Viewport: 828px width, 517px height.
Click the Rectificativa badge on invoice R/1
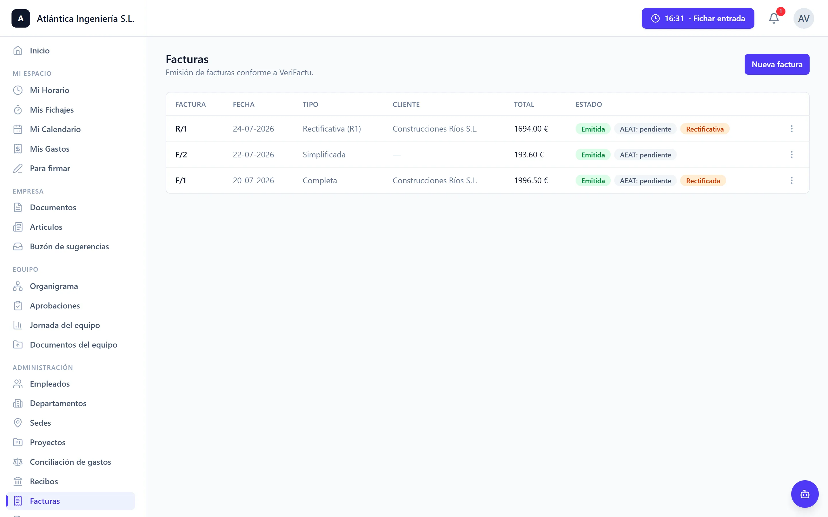(x=704, y=129)
